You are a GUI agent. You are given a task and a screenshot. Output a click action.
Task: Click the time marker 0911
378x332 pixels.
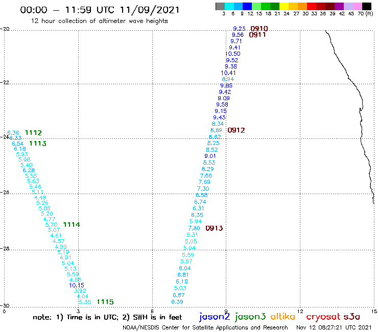coord(257,35)
